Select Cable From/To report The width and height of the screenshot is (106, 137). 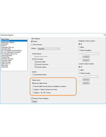[x=6, y=63]
